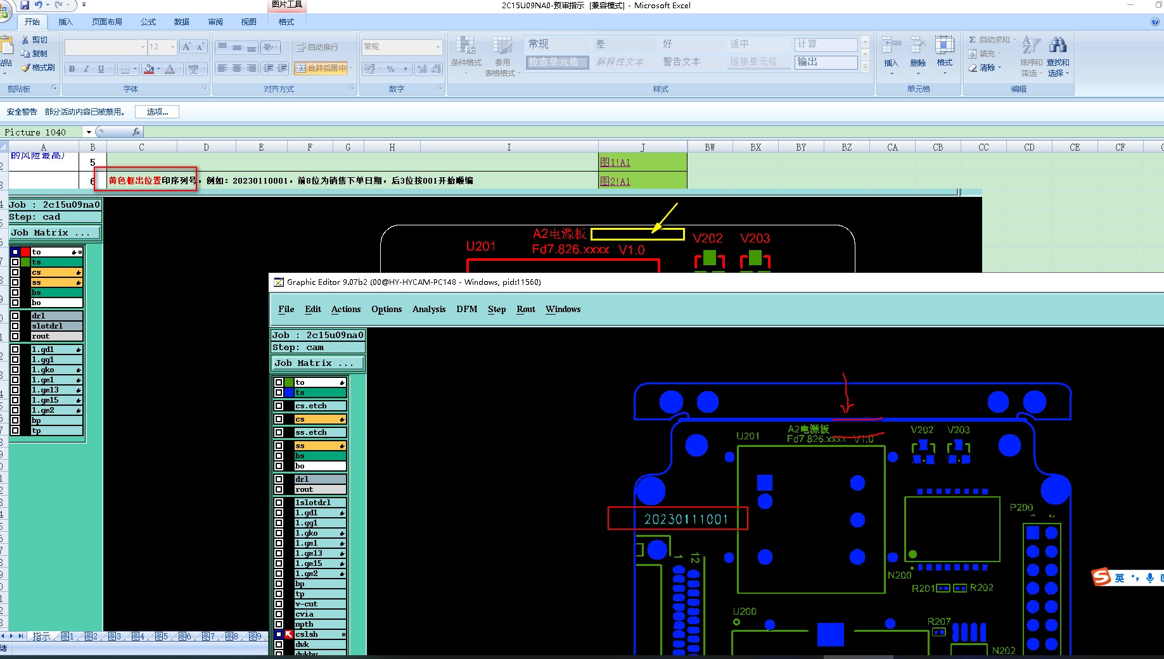The width and height of the screenshot is (1164, 659).
Task: Open the Analysis menu in Graphic Editor
Action: (x=428, y=309)
